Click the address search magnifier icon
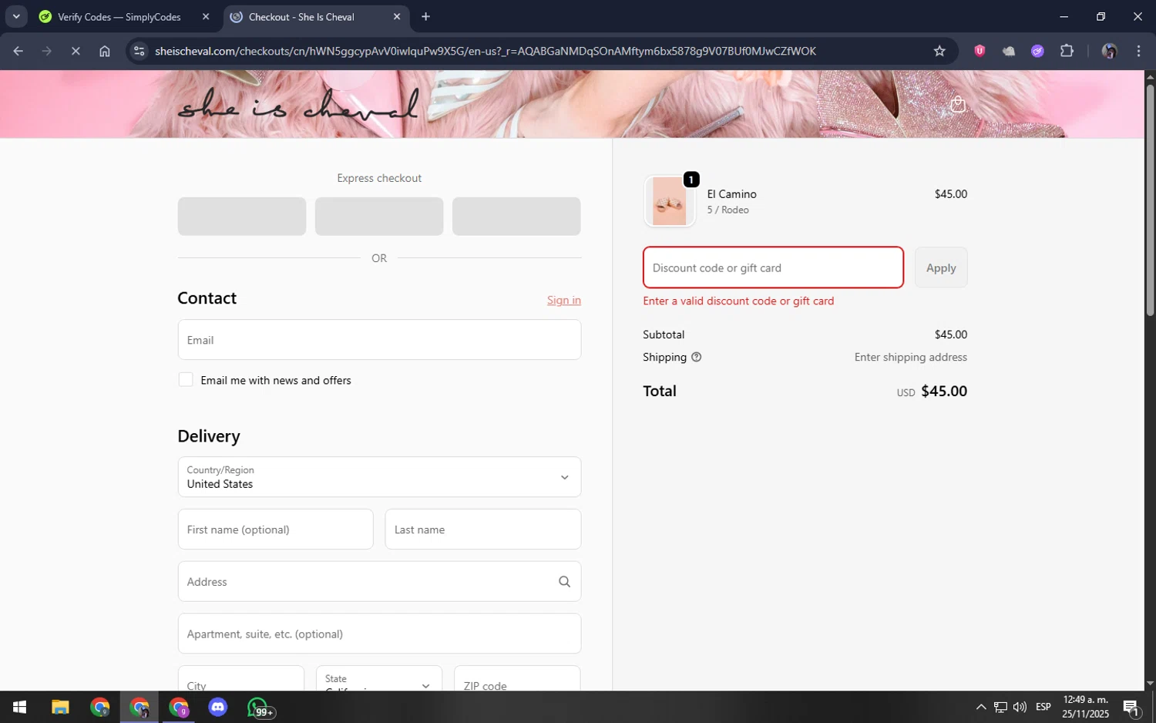 pyautogui.click(x=564, y=582)
